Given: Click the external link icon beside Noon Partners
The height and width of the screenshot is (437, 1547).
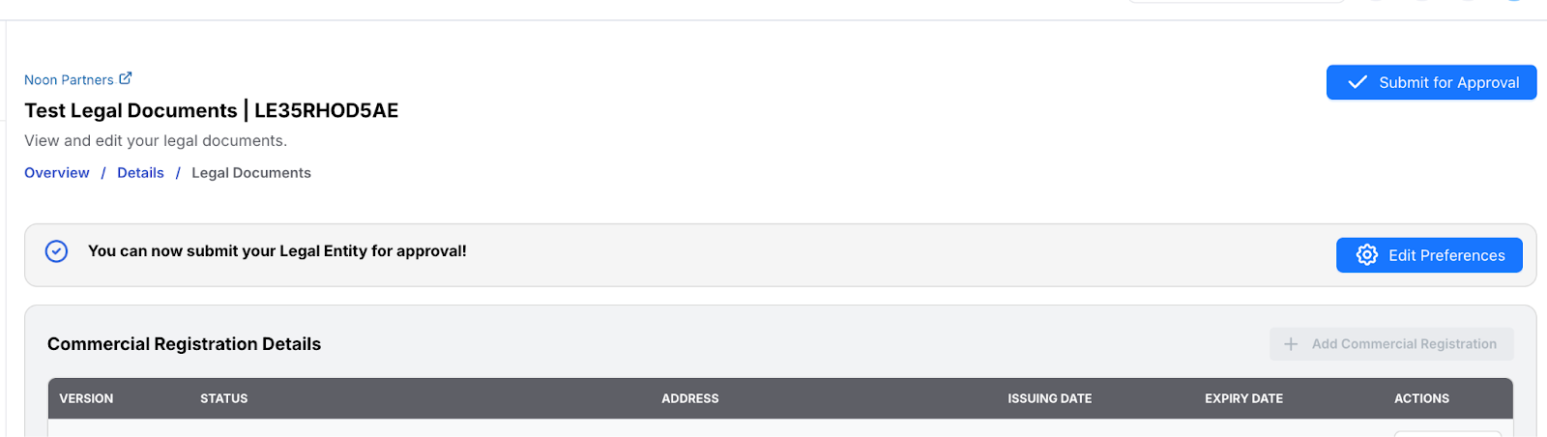Looking at the screenshot, I should pos(126,78).
